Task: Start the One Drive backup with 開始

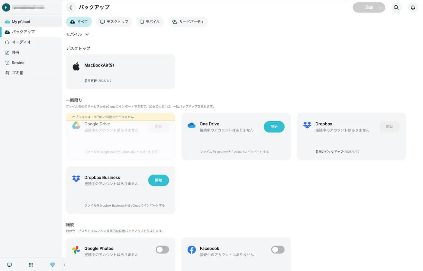Action: (274, 127)
